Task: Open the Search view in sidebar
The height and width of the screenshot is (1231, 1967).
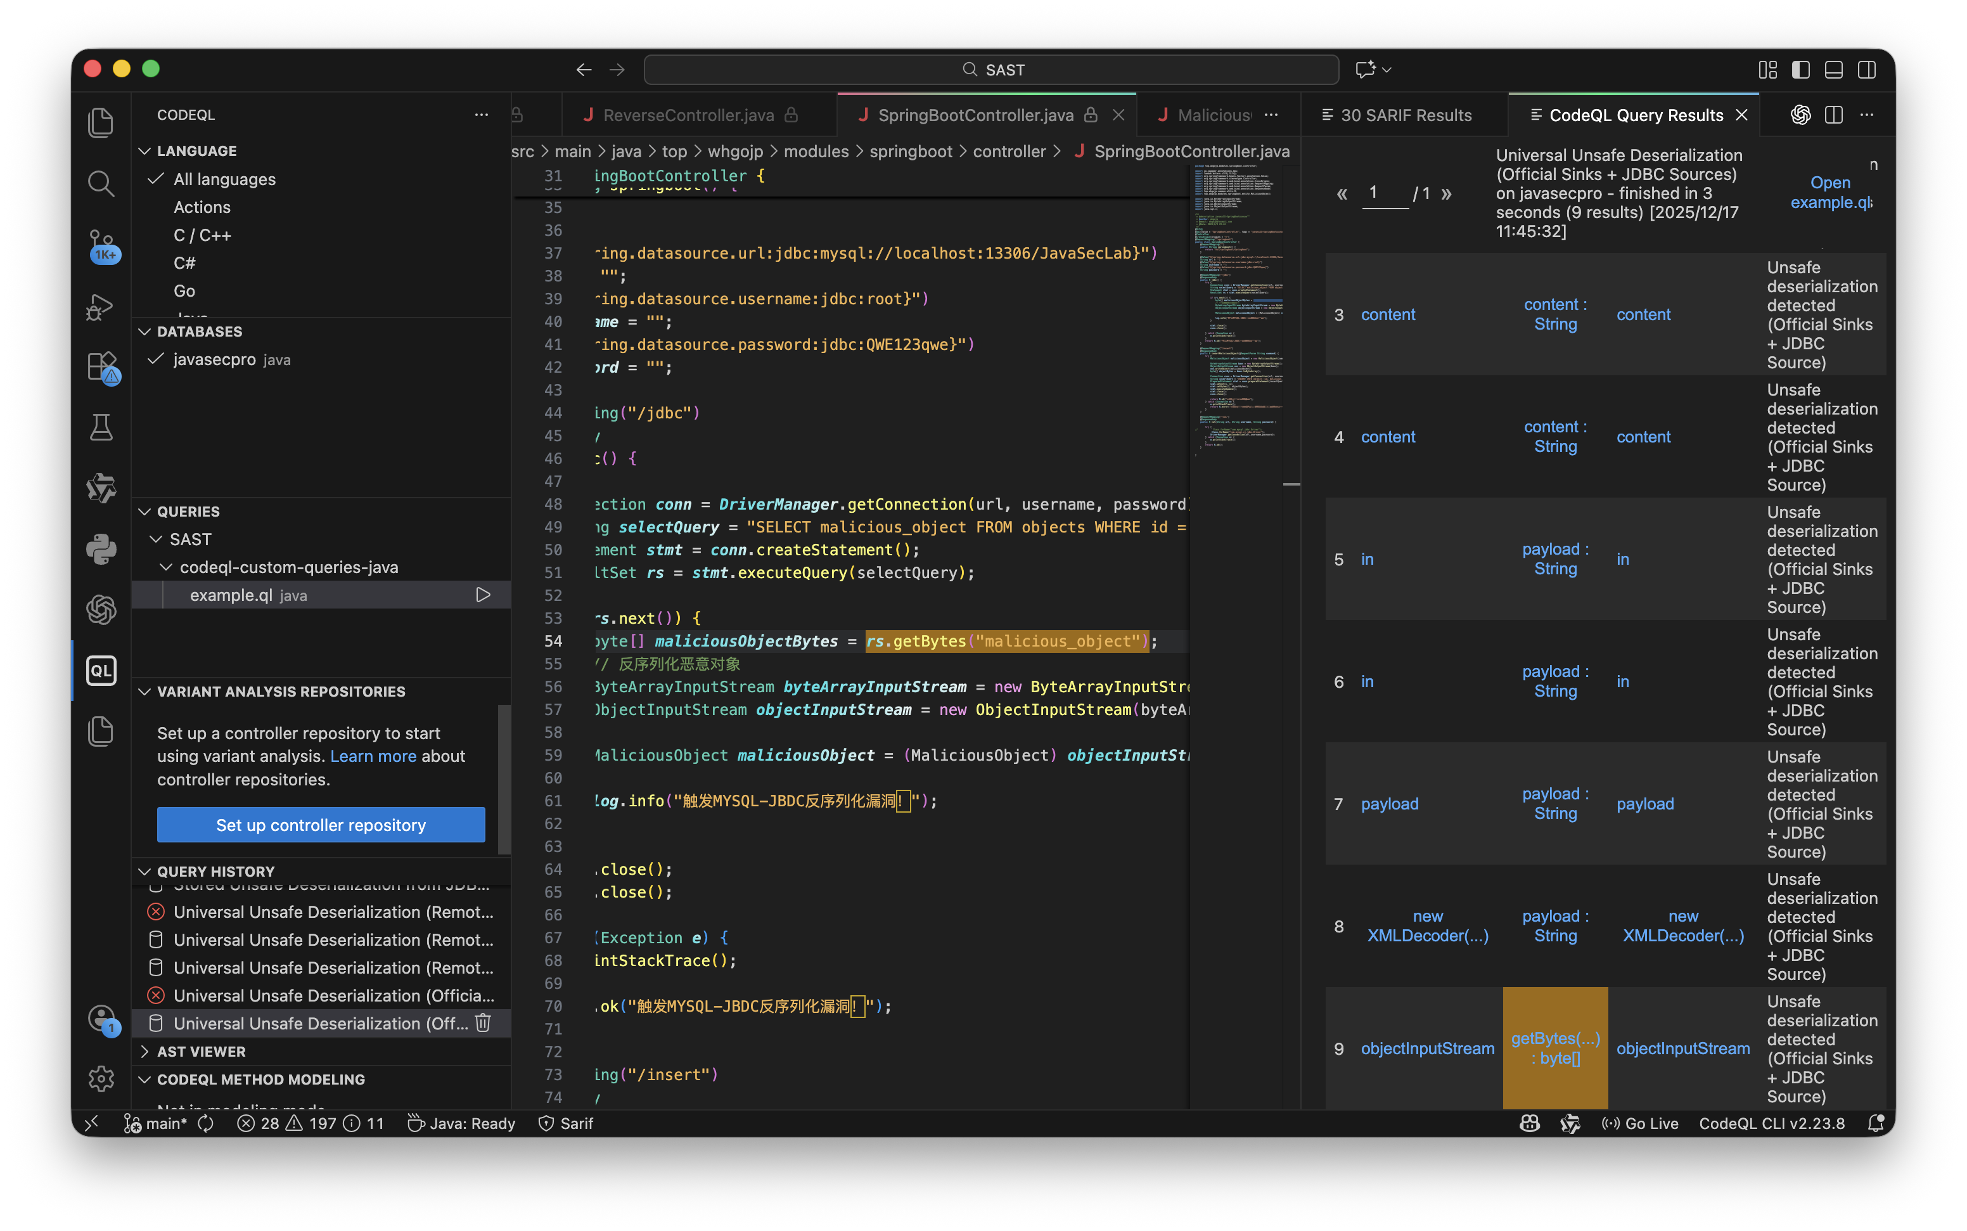Action: (x=101, y=183)
